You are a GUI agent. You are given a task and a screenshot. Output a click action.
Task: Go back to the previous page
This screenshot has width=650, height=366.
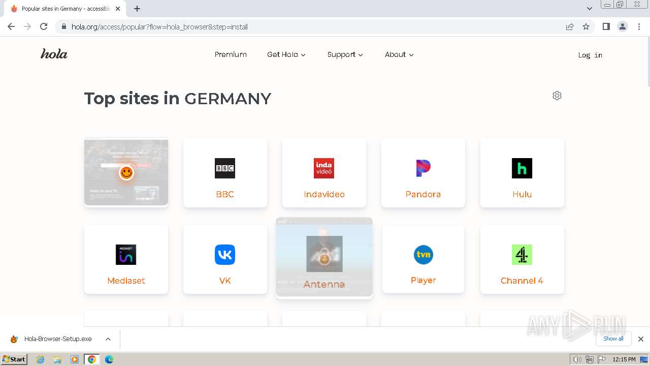pyautogui.click(x=11, y=26)
